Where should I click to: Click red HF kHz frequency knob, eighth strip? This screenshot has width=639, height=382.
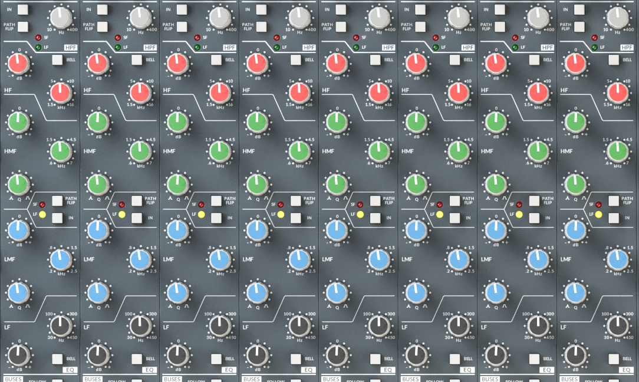point(617,92)
